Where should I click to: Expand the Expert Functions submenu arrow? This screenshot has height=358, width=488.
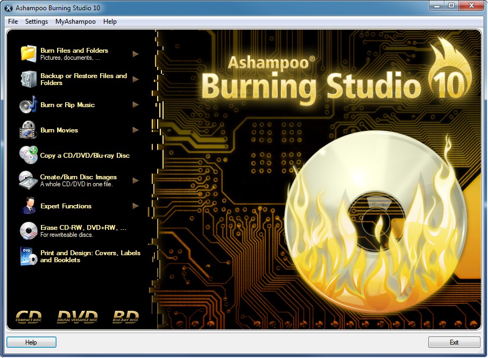pyautogui.click(x=136, y=206)
